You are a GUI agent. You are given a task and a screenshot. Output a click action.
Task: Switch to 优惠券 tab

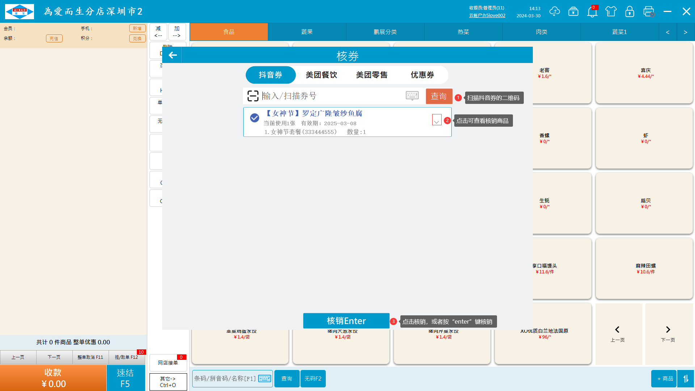[x=422, y=75]
